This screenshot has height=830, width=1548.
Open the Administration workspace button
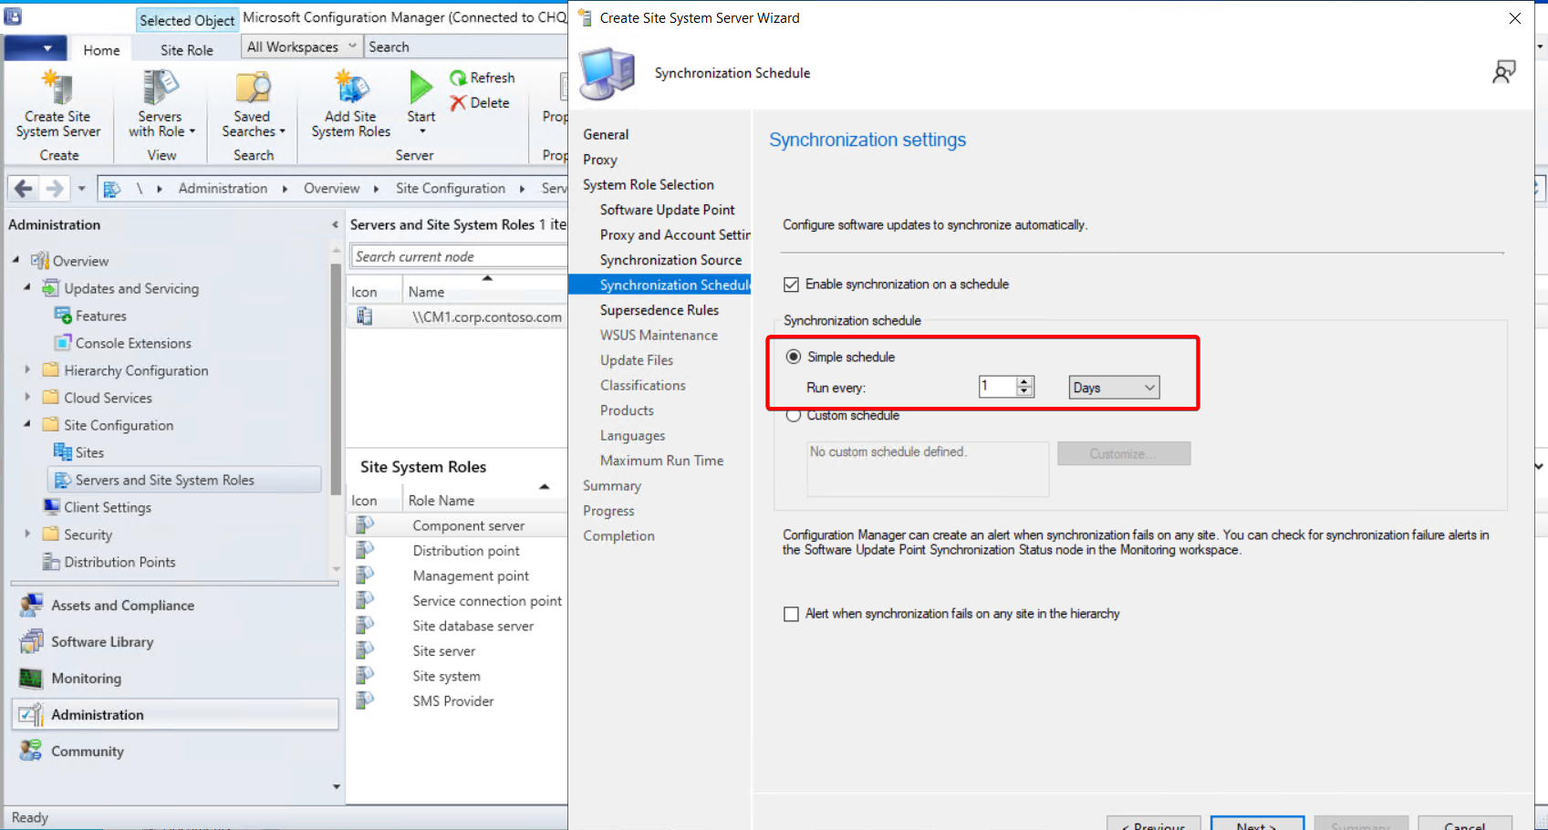(x=175, y=714)
